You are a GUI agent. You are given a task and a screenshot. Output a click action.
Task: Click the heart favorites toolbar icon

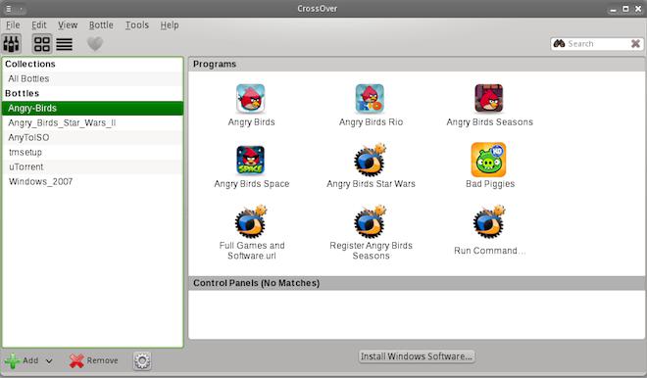coord(95,44)
